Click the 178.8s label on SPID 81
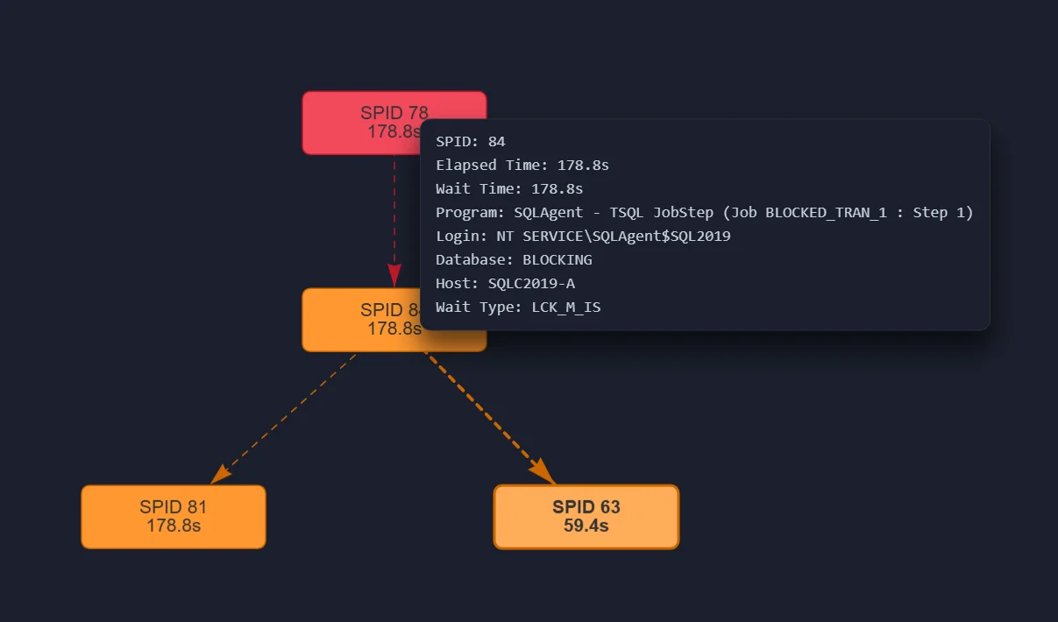This screenshot has height=622, width=1058. coord(173,527)
